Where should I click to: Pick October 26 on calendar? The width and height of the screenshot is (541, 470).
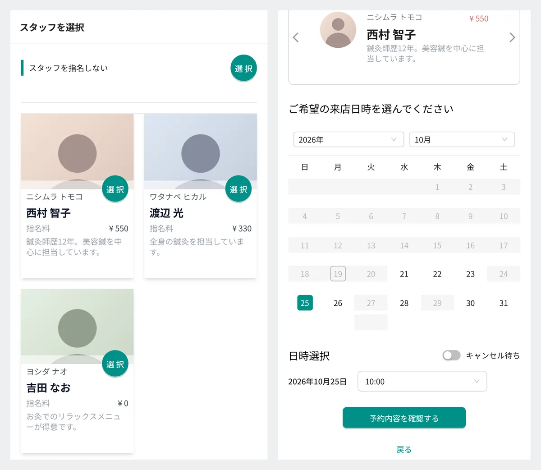pyautogui.click(x=338, y=303)
